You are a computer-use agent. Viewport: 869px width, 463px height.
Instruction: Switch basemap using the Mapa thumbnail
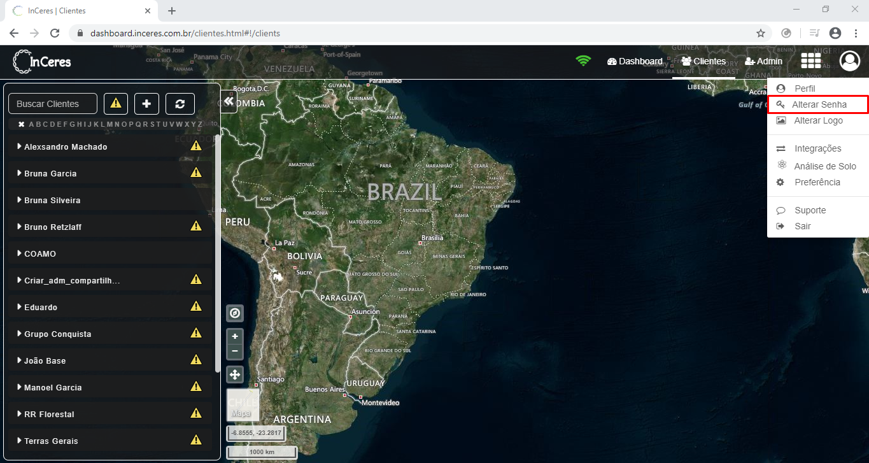pos(243,404)
